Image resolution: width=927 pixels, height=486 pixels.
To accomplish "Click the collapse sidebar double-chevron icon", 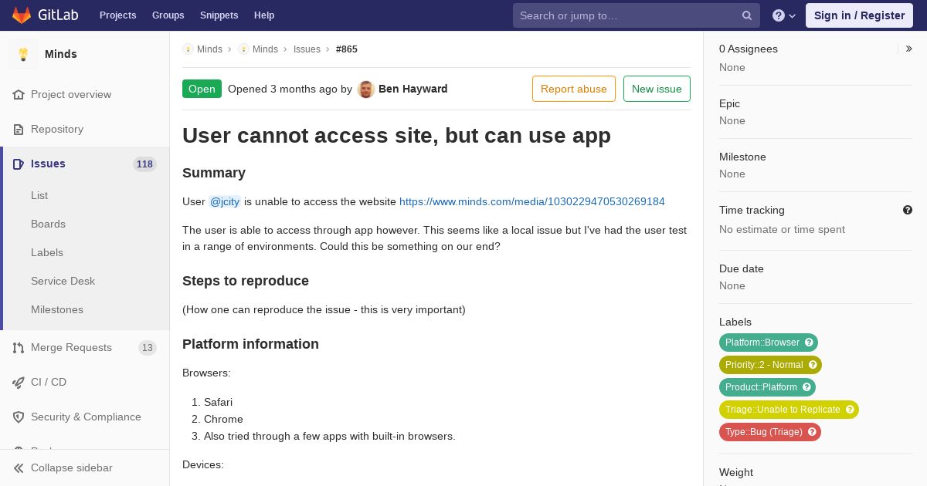I will [x=19, y=467].
